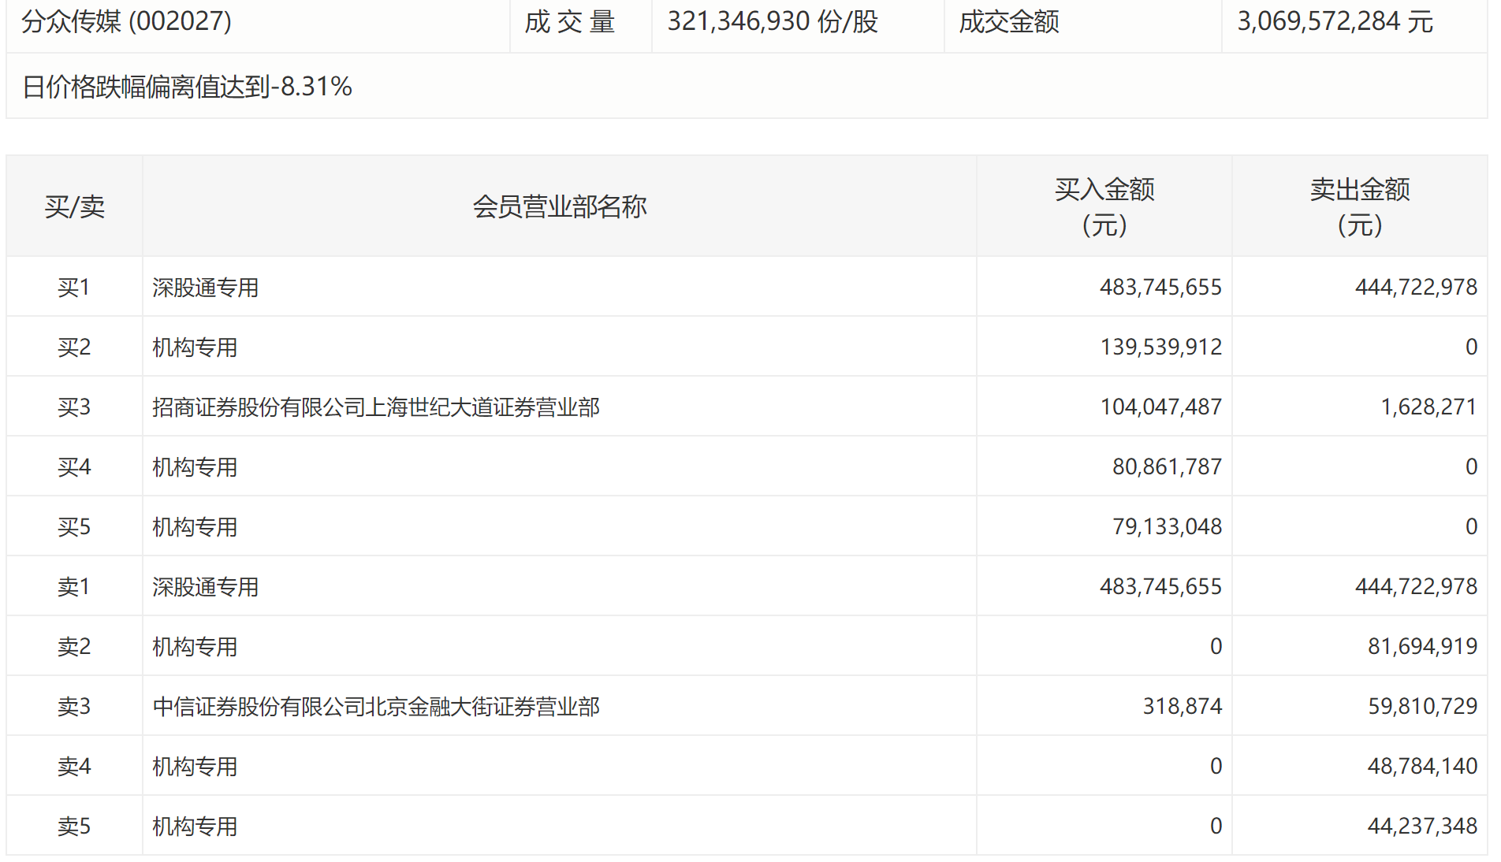Click 机构专用 in the 买2 row
The height and width of the screenshot is (862, 1501).
[195, 347]
